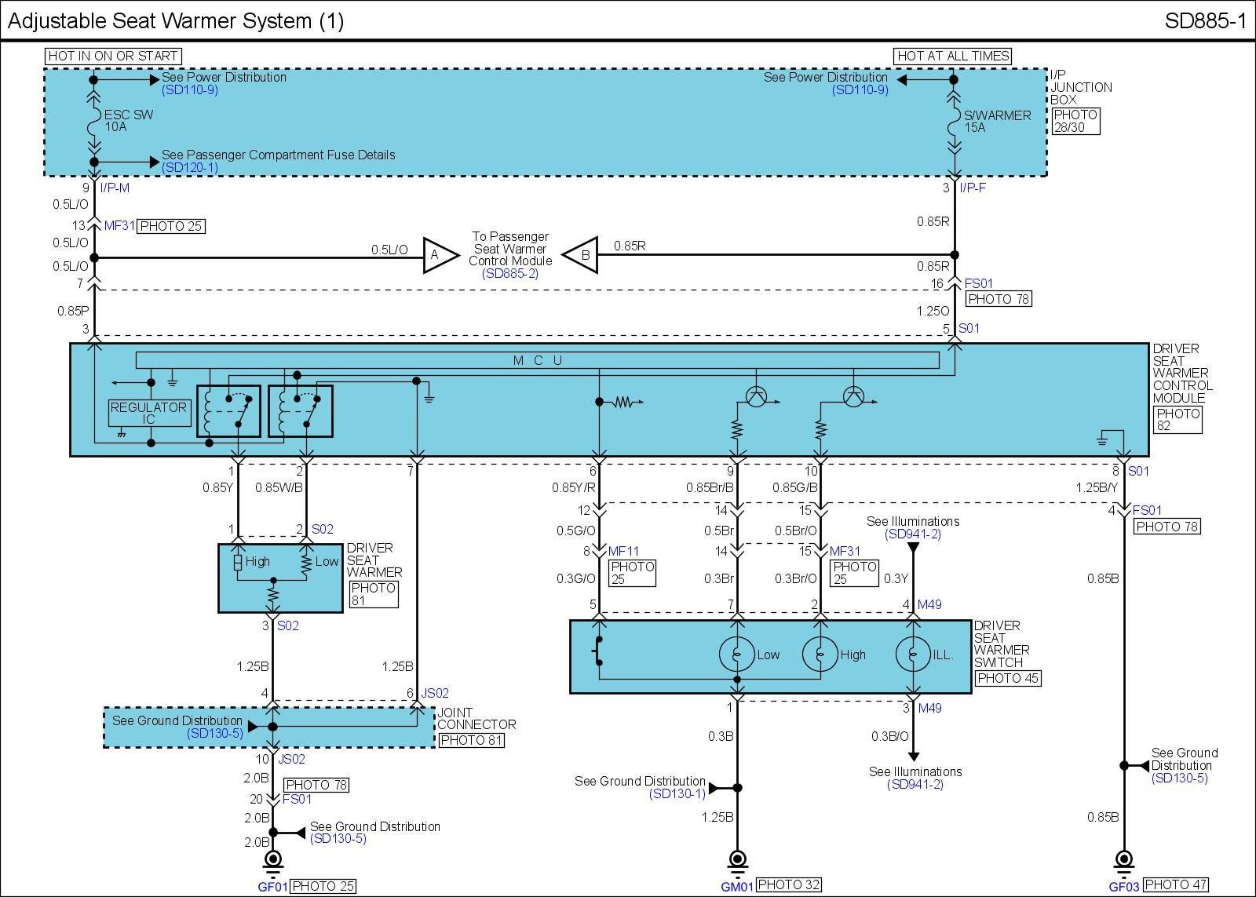Open PHOTO 32 next to GM01
Image resolution: width=1256 pixels, height=897 pixels.
click(789, 885)
